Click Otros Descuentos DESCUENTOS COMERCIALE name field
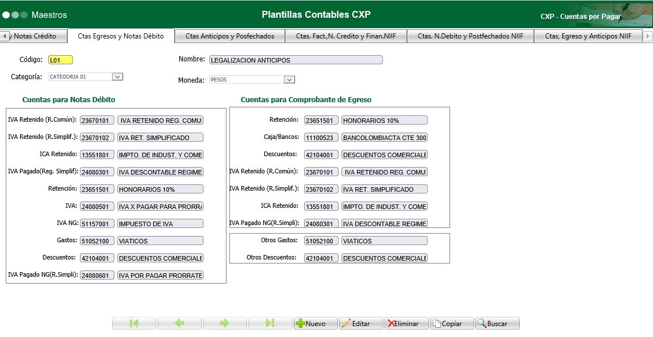The width and height of the screenshot is (653, 337). click(x=385, y=258)
